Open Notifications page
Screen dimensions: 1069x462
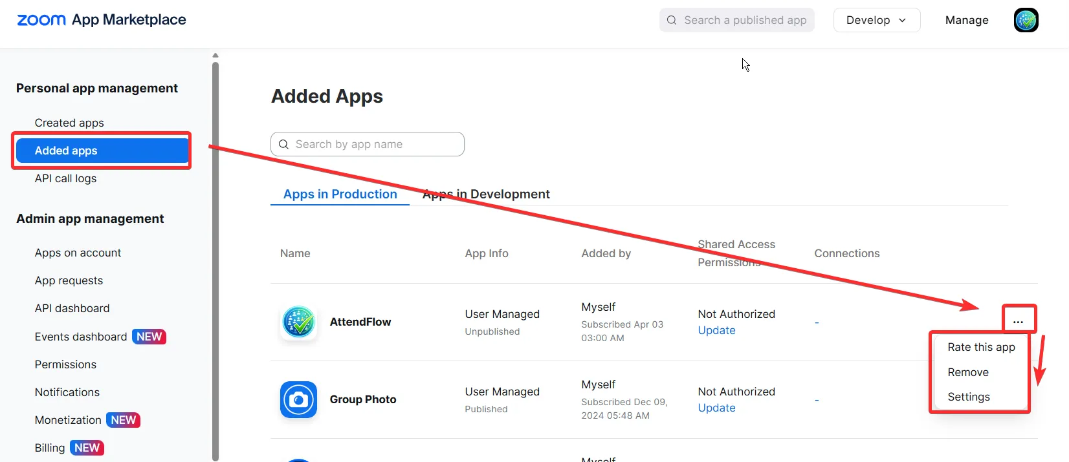click(67, 392)
